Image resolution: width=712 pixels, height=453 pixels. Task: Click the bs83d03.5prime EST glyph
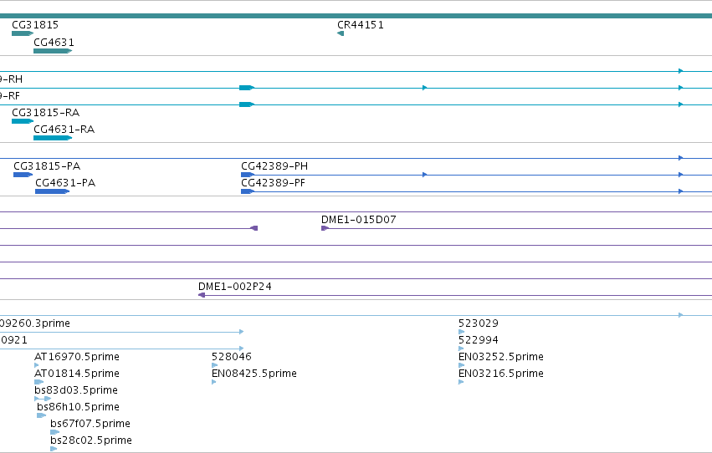(x=43, y=399)
